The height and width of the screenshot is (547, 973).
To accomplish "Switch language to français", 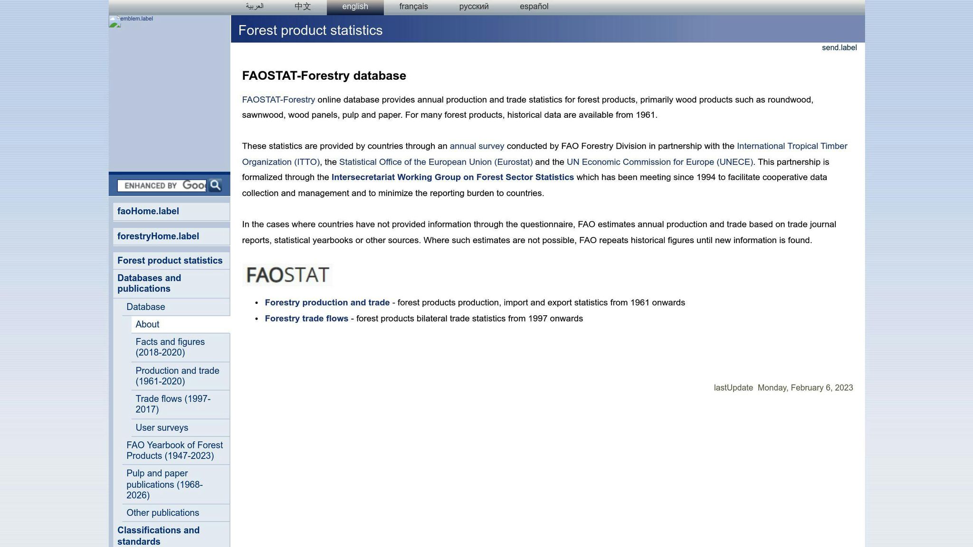I will point(413,7).
